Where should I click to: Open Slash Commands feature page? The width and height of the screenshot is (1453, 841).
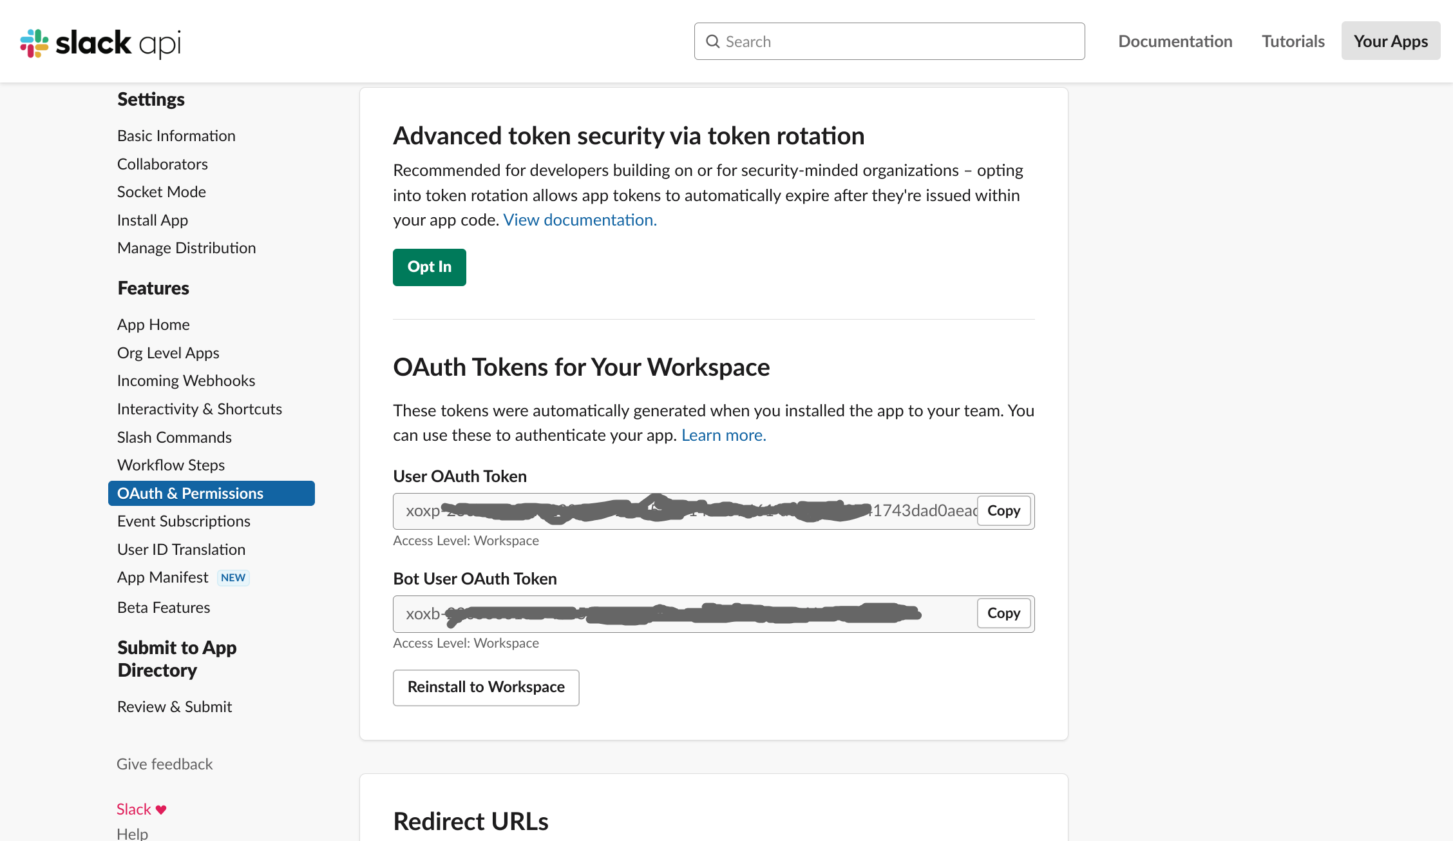[174, 438]
